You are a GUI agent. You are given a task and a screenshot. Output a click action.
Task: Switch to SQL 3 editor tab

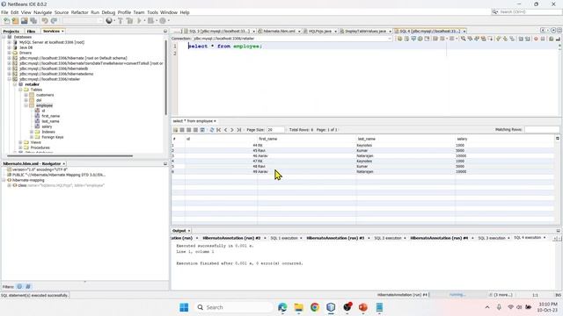[x=219, y=32]
